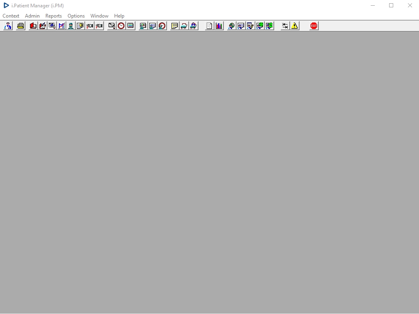Maximize the i.Patient Manager window

pyautogui.click(x=391, y=5)
